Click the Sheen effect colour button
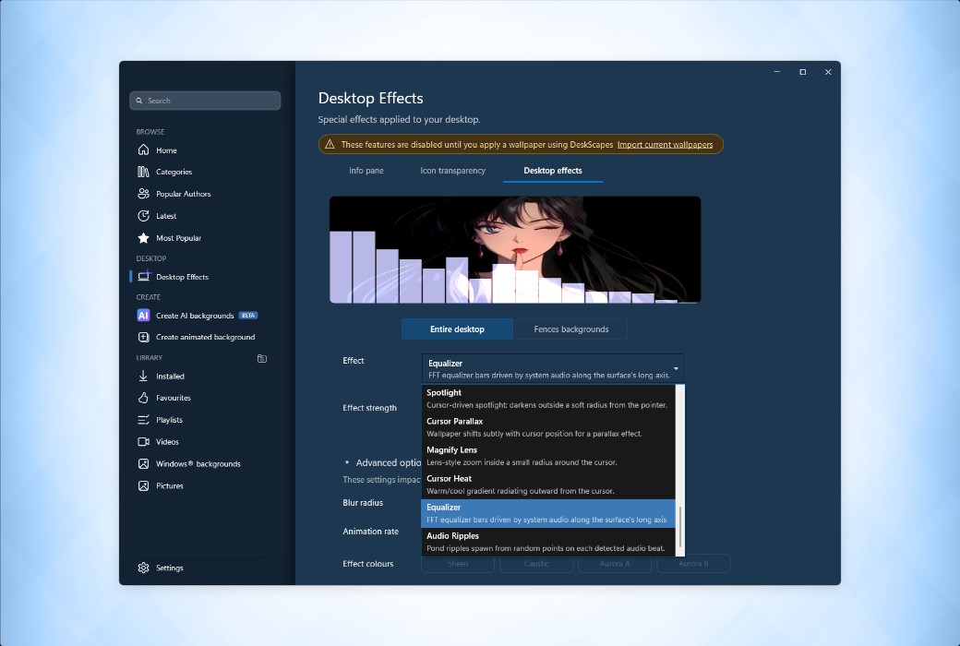The width and height of the screenshot is (960, 646). (458, 564)
